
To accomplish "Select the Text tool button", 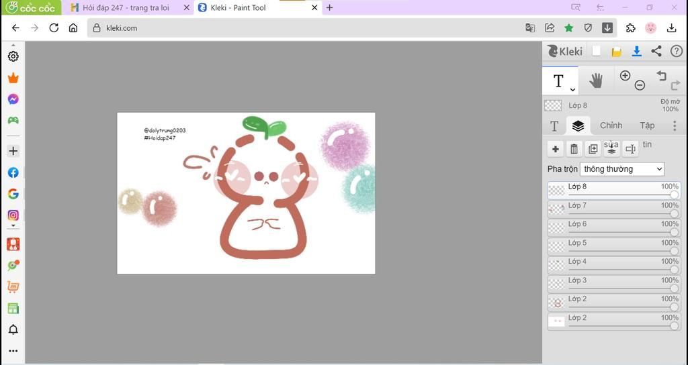I will point(558,81).
